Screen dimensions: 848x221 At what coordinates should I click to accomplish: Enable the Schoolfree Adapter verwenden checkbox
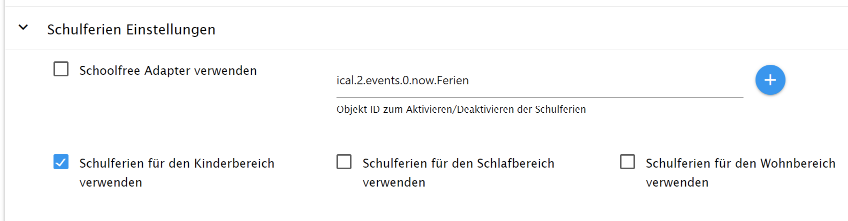61,69
